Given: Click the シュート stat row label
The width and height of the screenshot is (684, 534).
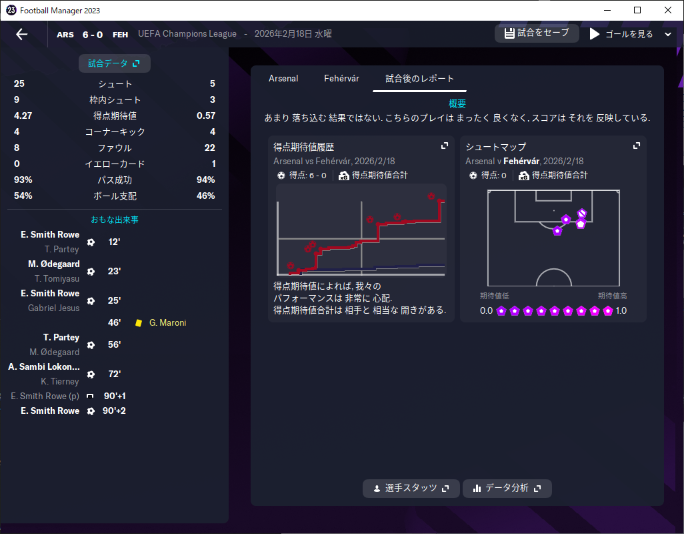Looking at the screenshot, I should [115, 84].
